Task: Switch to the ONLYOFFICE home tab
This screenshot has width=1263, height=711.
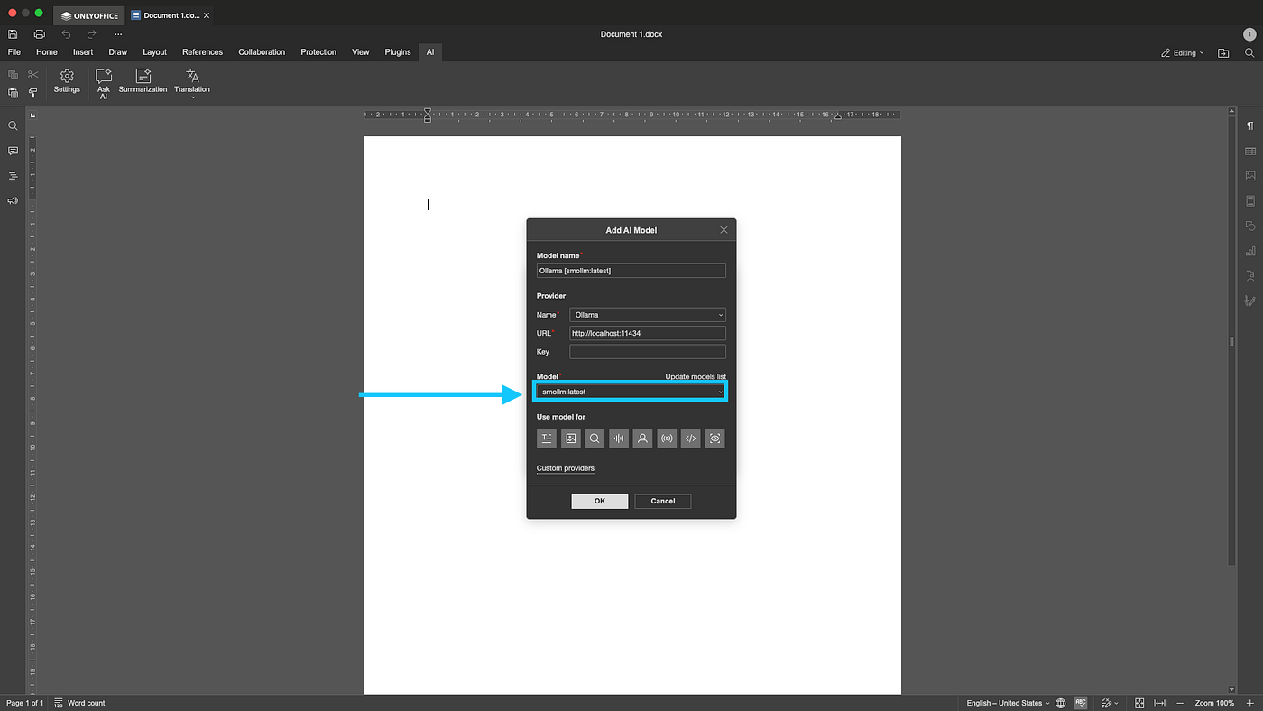Action: click(x=89, y=15)
